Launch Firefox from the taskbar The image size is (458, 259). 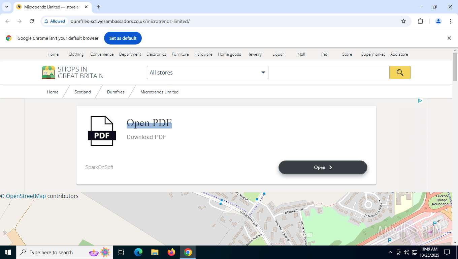(171, 252)
